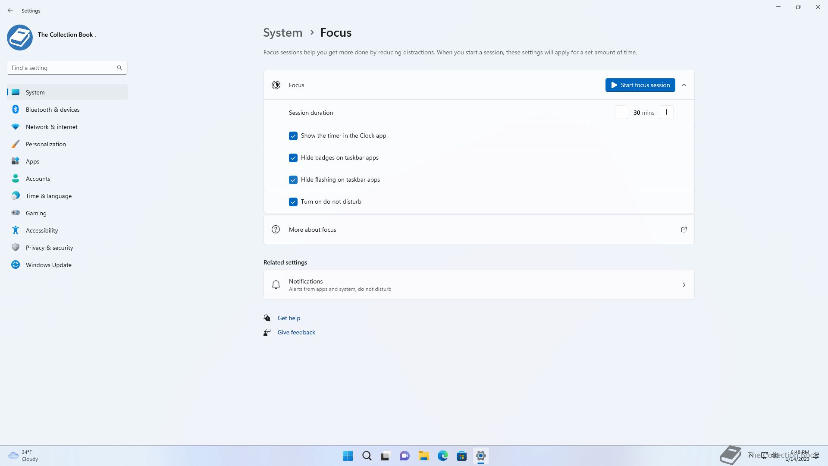Click the Give feedback link
The width and height of the screenshot is (828, 466).
coord(296,332)
